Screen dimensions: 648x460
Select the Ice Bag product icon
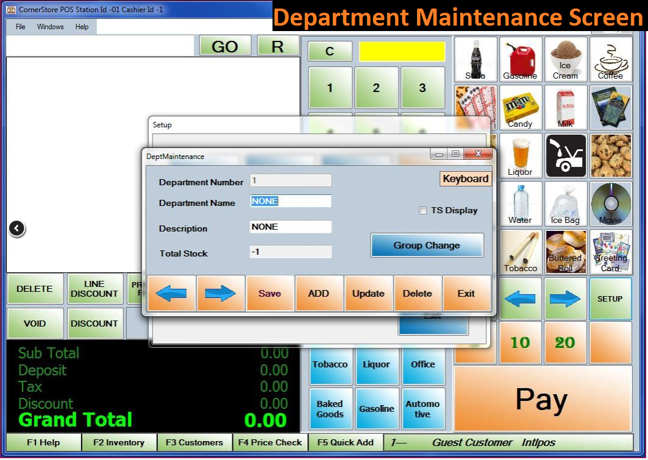coord(565,203)
